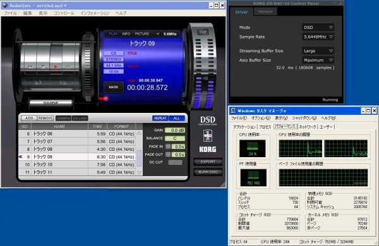Open the Mode dropdown showing DSD
379x246 pixels.
click(318, 28)
